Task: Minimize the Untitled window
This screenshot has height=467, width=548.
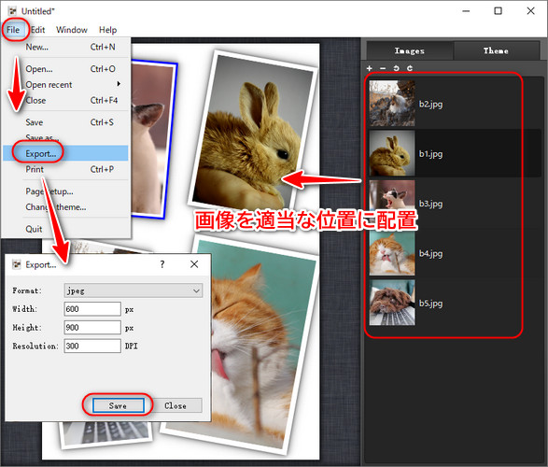Action: tap(466, 11)
